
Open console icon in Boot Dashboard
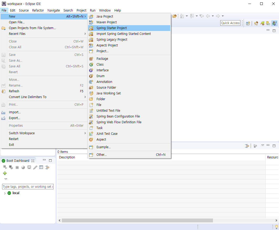(29, 167)
